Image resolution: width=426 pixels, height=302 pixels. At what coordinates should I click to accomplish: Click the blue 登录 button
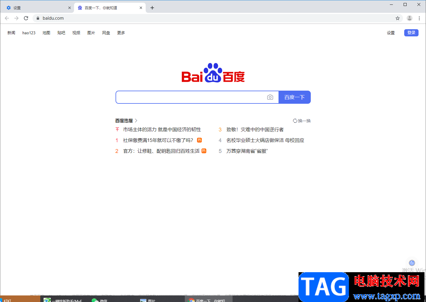coord(411,33)
